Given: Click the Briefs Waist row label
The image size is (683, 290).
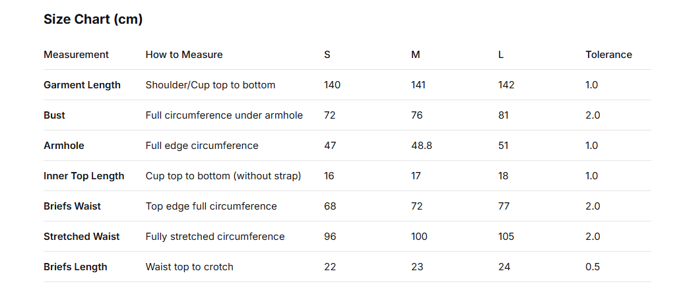Looking at the screenshot, I should point(72,206).
